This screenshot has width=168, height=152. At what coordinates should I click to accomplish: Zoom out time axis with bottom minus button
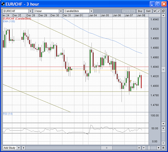(144, 148)
